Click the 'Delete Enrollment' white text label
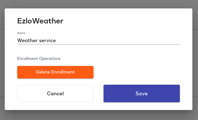Viewport: 198px width, 120px height. (x=55, y=72)
